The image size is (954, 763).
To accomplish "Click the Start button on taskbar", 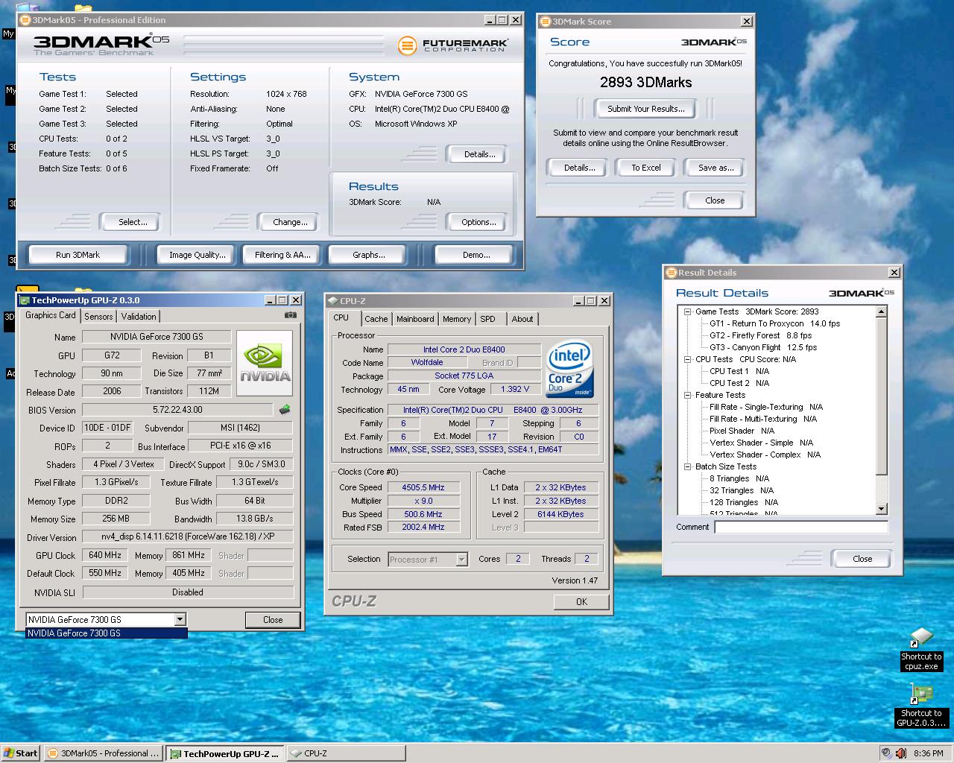I will click(20, 753).
